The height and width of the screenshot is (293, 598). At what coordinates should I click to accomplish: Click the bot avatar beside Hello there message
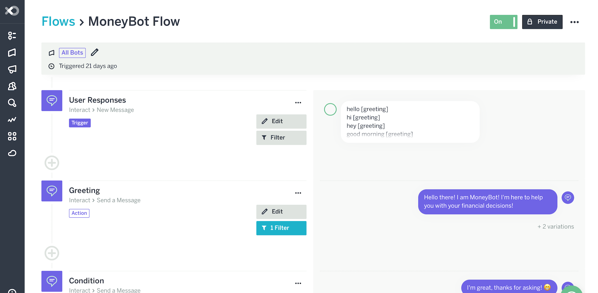coord(568,198)
